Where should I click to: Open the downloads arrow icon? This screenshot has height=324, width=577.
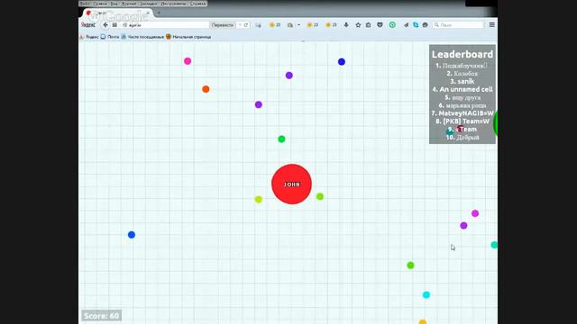point(346,25)
